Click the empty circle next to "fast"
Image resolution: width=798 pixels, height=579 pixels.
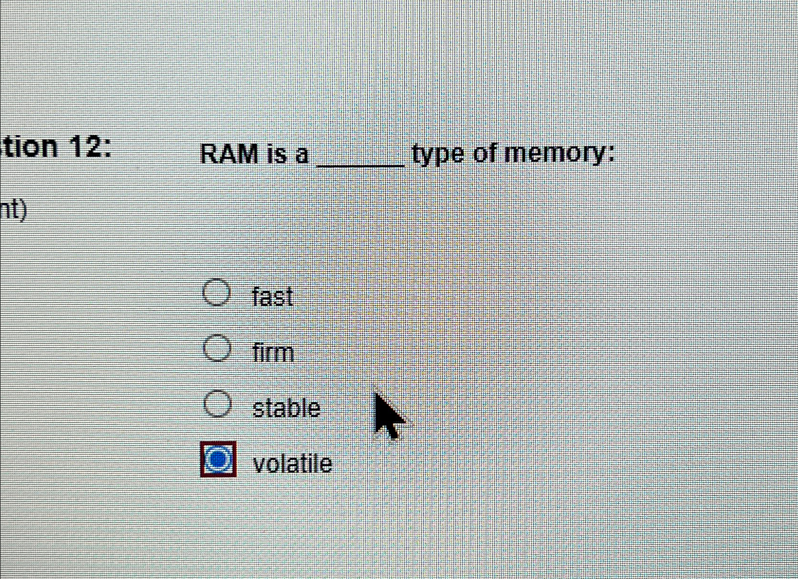[216, 295]
